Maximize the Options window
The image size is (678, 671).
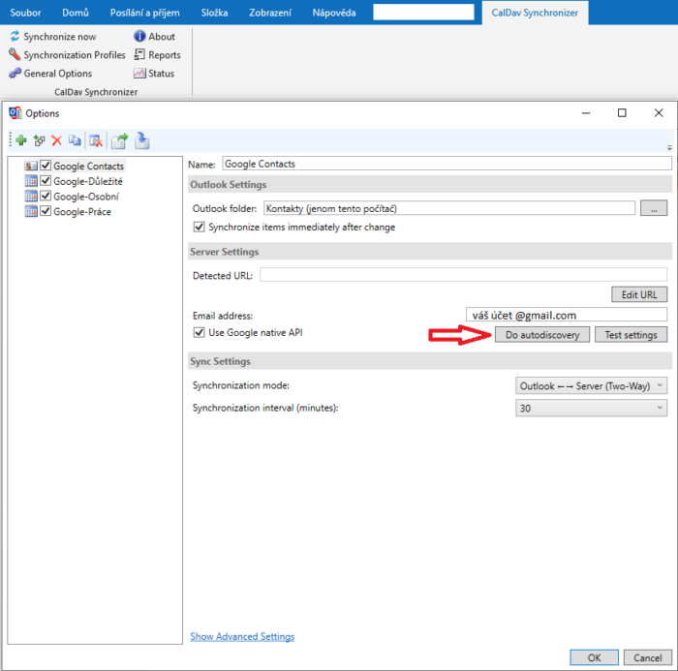click(x=622, y=113)
